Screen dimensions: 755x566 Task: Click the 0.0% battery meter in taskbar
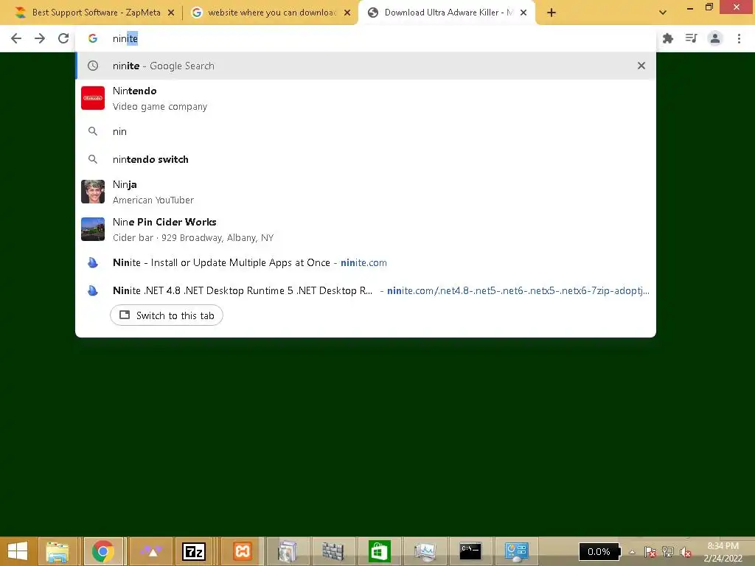[599, 552]
